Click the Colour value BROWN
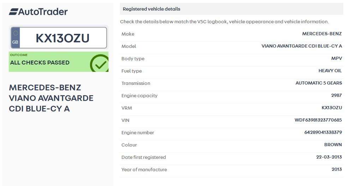The width and height of the screenshot is (347, 186). tap(333, 145)
